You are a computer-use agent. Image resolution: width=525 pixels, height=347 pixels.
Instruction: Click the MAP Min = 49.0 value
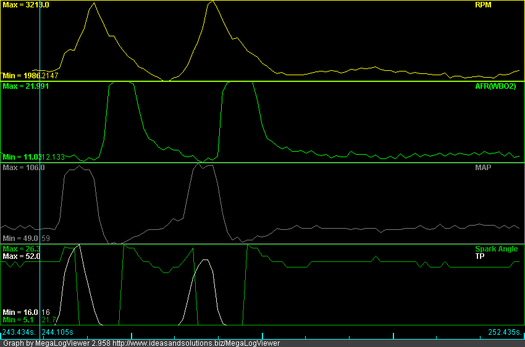click(x=20, y=239)
